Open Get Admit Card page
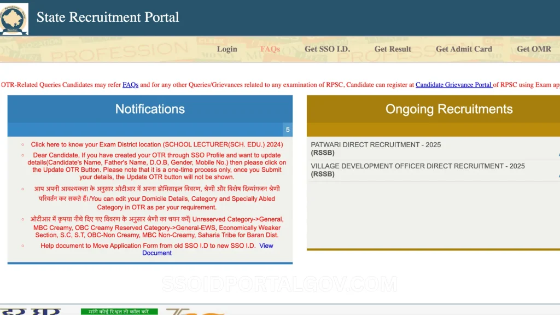The height and width of the screenshot is (315, 560). [464, 49]
